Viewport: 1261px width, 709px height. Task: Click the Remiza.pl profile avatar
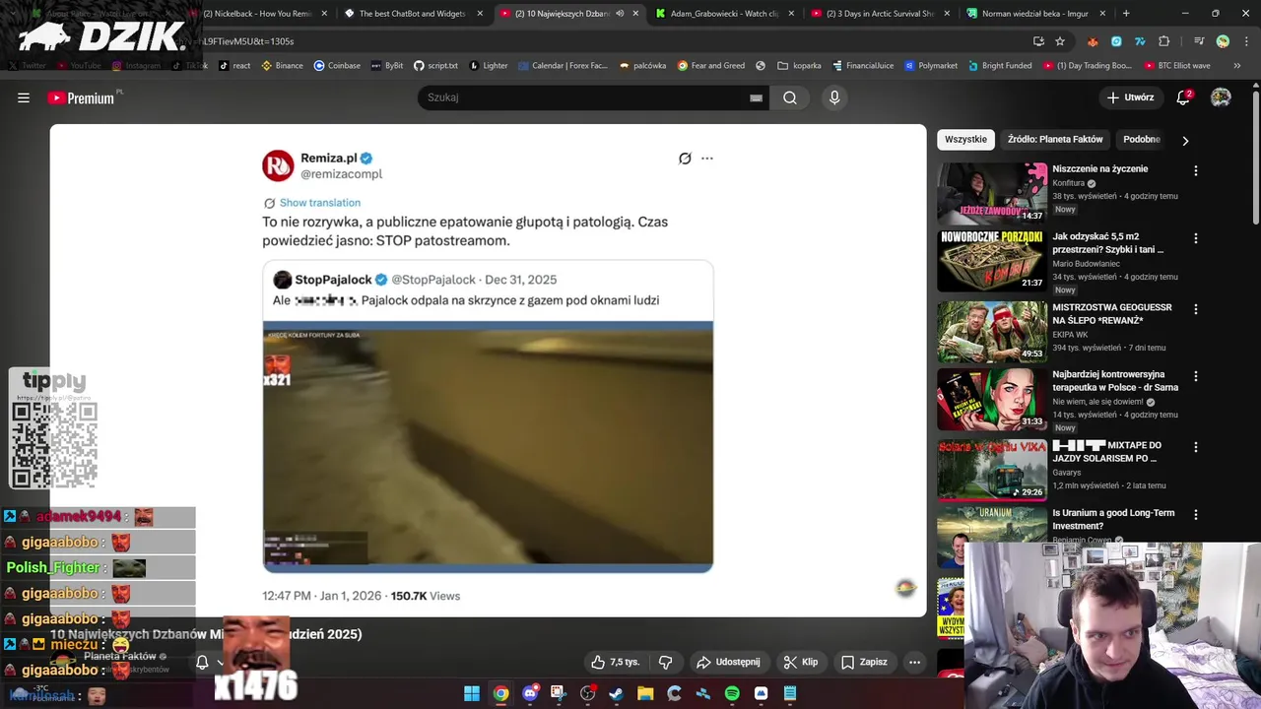coord(278,165)
